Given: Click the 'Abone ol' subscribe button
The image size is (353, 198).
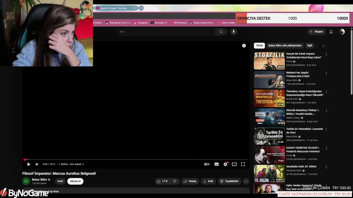Looking at the screenshot, I should (x=75, y=181).
